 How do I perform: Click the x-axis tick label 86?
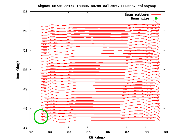tap(108, 132)
